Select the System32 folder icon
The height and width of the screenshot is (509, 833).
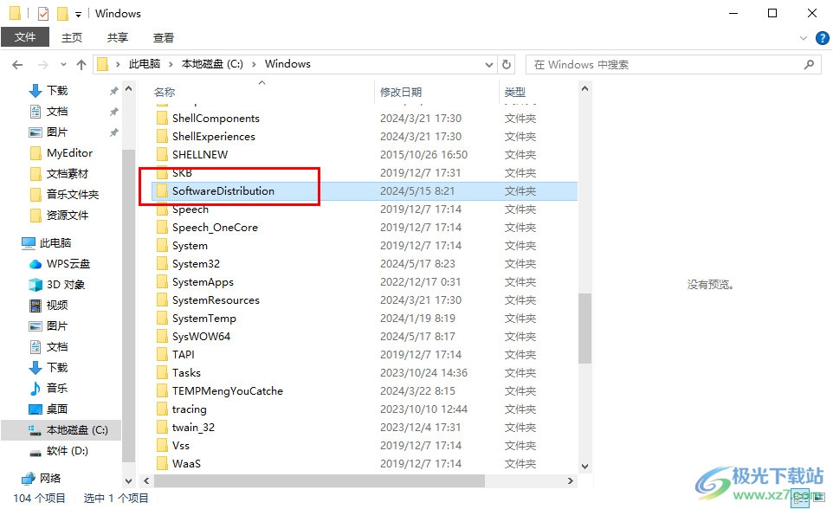pyautogui.click(x=162, y=264)
